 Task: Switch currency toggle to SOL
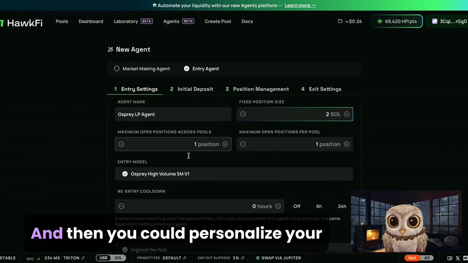coord(118,258)
